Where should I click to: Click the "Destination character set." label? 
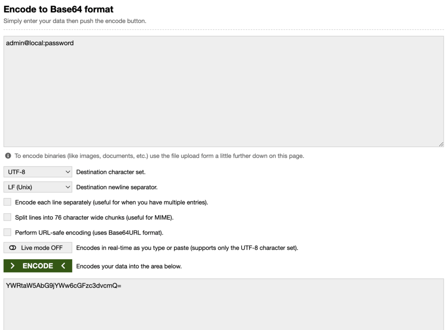(111, 172)
